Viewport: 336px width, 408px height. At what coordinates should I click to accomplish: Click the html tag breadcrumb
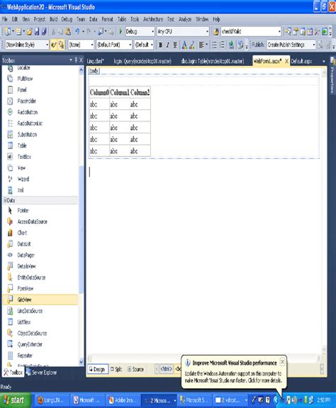click(x=167, y=369)
